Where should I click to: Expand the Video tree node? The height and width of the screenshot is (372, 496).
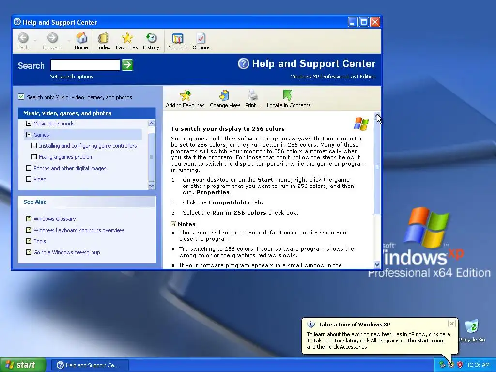(x=29, y=179)
